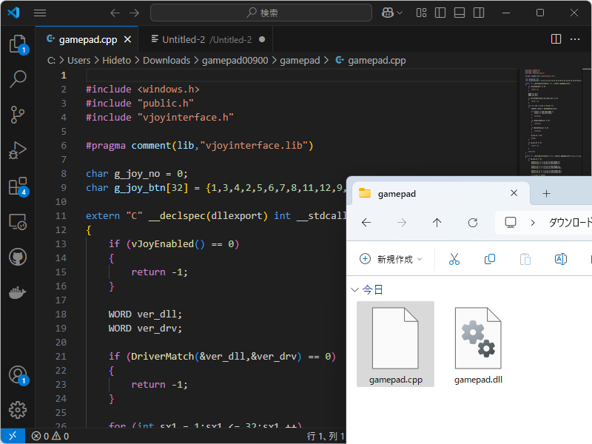Go forward in VS Code navigation history

(135, 13)
